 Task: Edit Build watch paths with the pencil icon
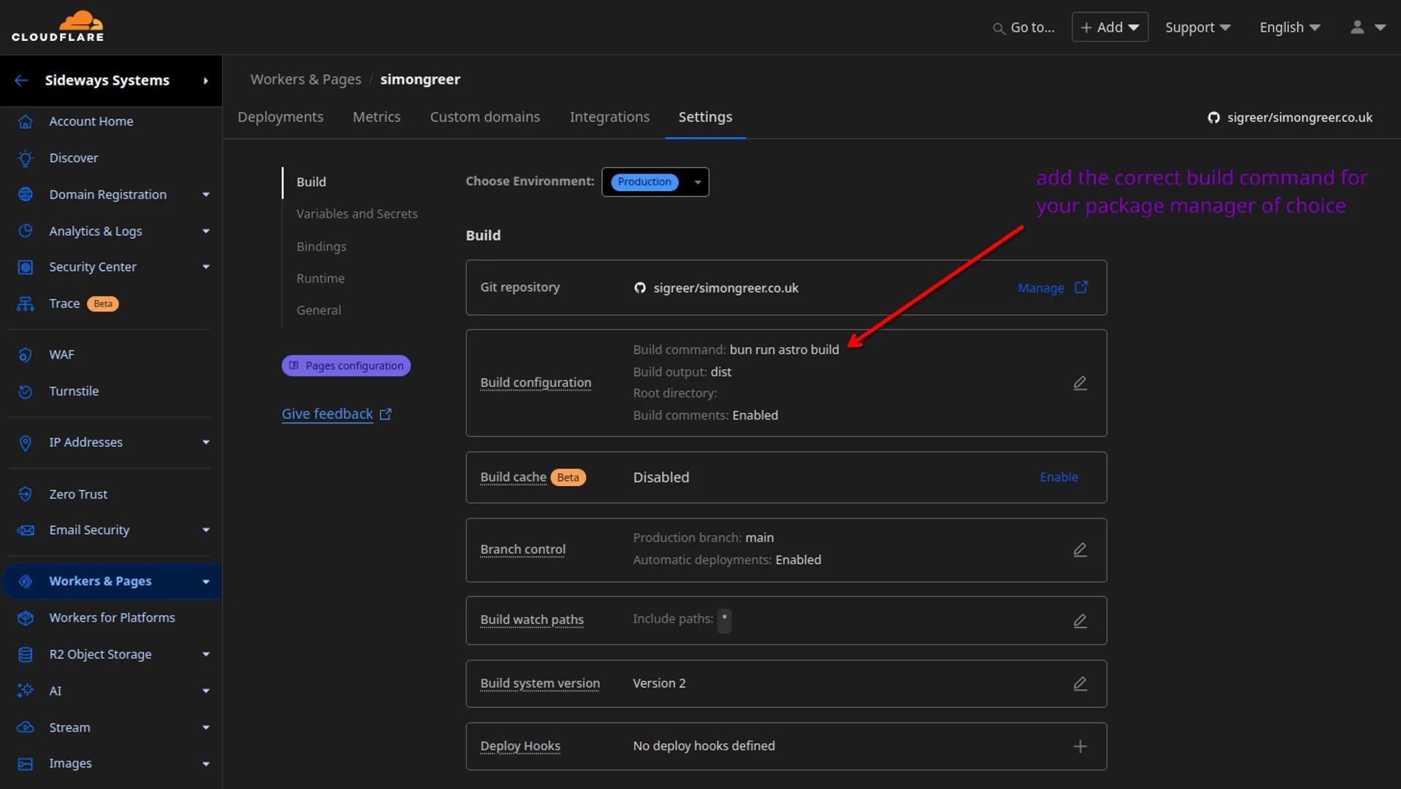pos(1080,620)
